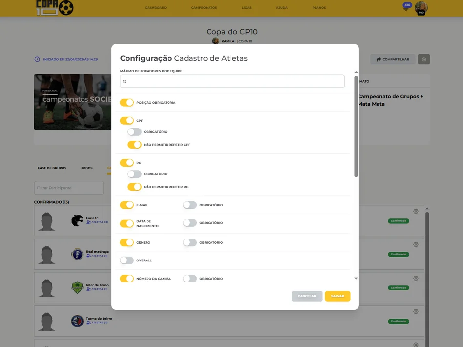463x347 pixels.
Task: Click Confirmado badge for Inter de limão
Action: 399,288
